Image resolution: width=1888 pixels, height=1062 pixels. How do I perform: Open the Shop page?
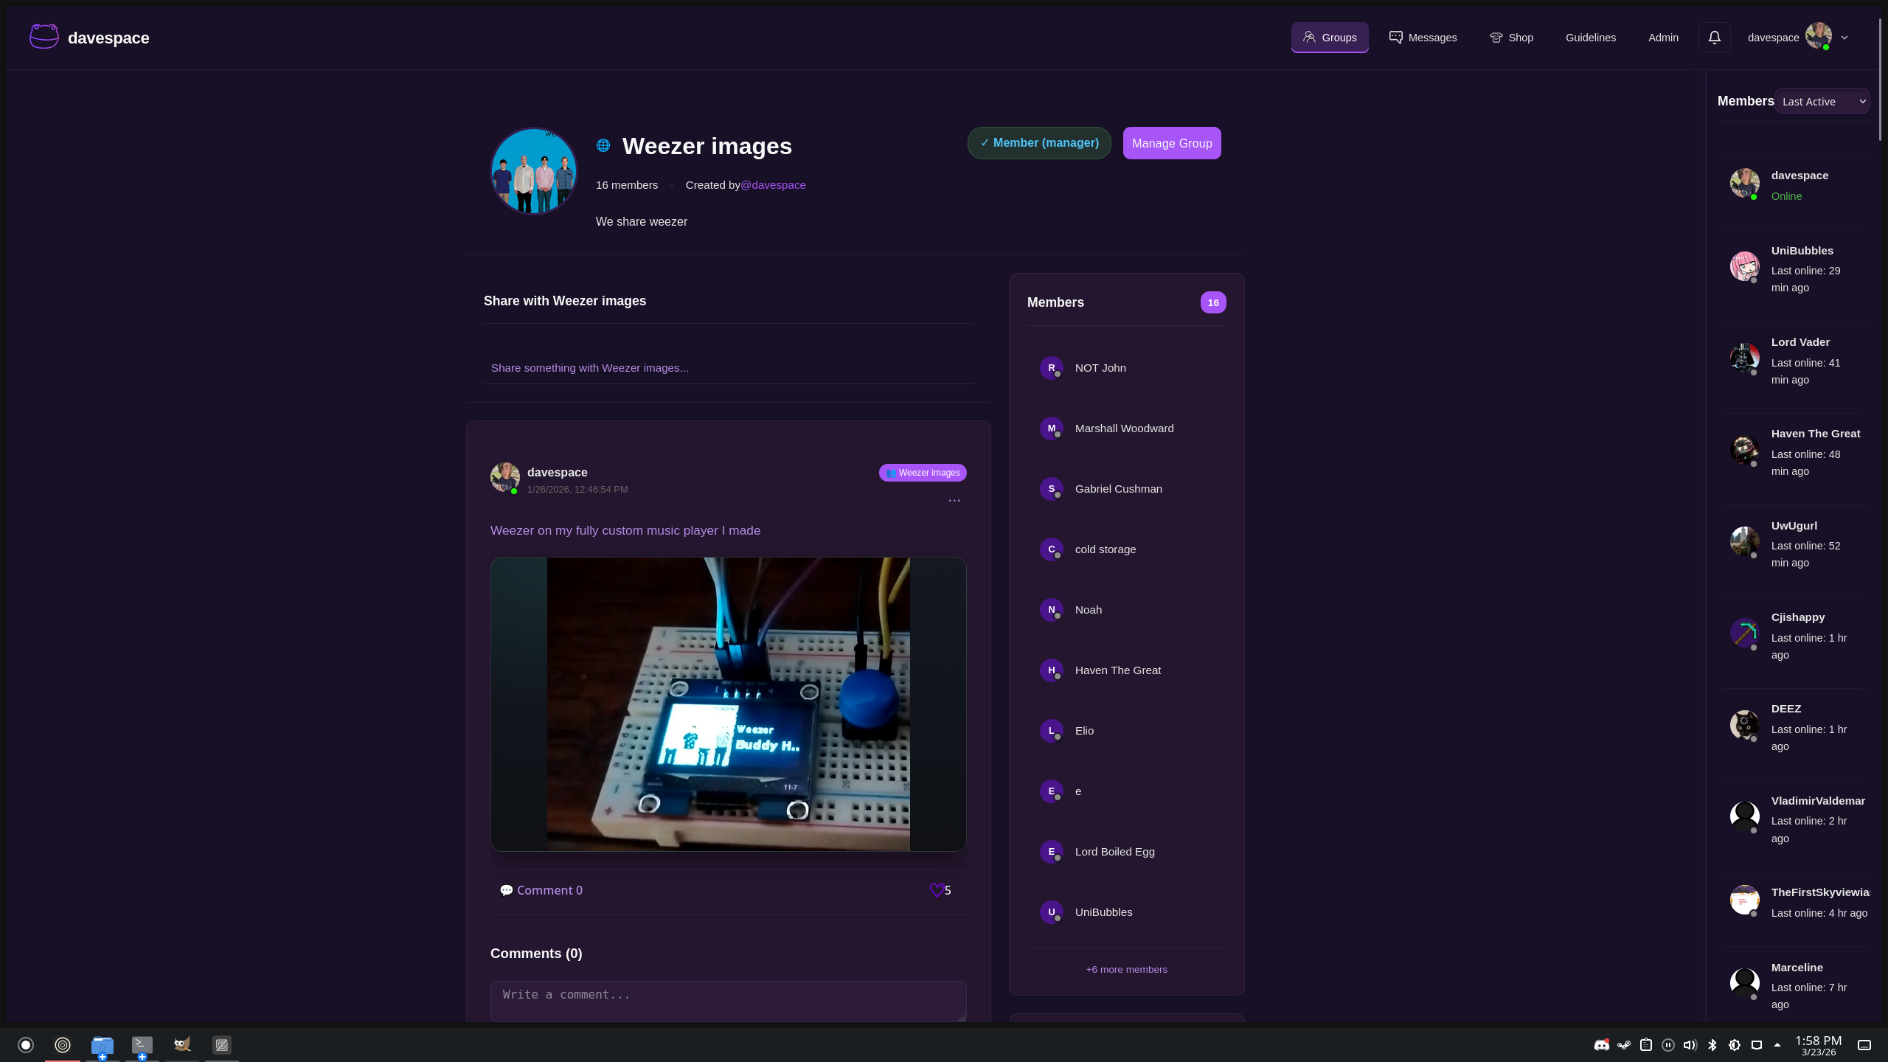[x=1511, y=38]
